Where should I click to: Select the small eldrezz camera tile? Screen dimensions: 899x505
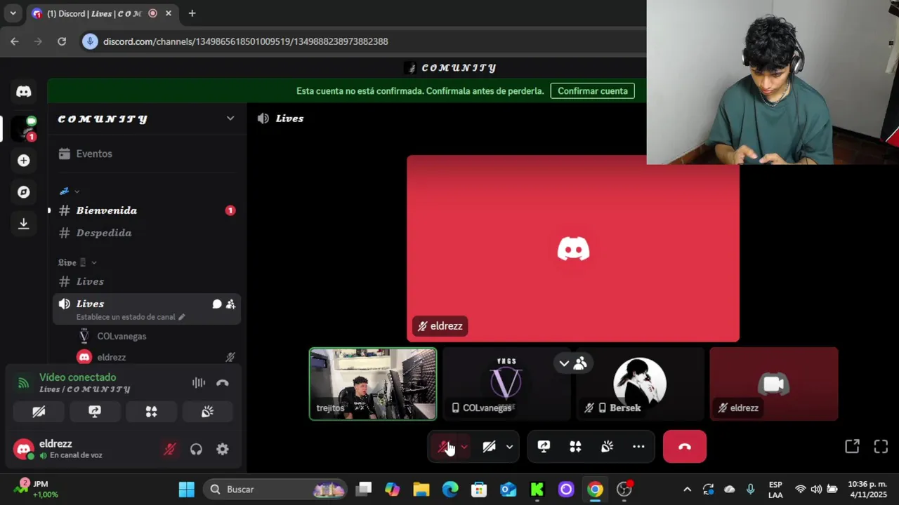pos(773,384)
